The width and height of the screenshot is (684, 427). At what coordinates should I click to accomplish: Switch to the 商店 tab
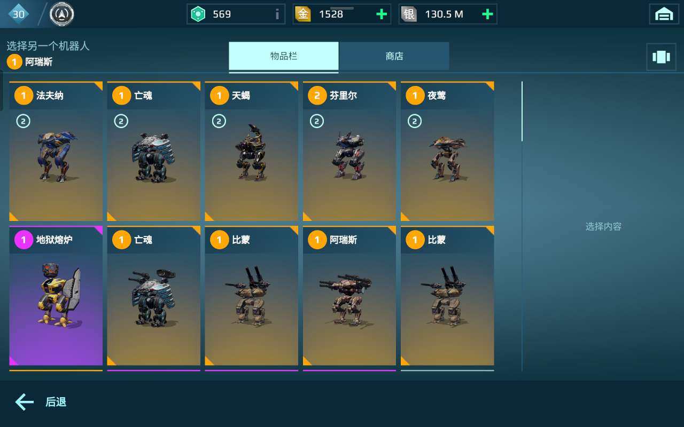pos(394,56)
